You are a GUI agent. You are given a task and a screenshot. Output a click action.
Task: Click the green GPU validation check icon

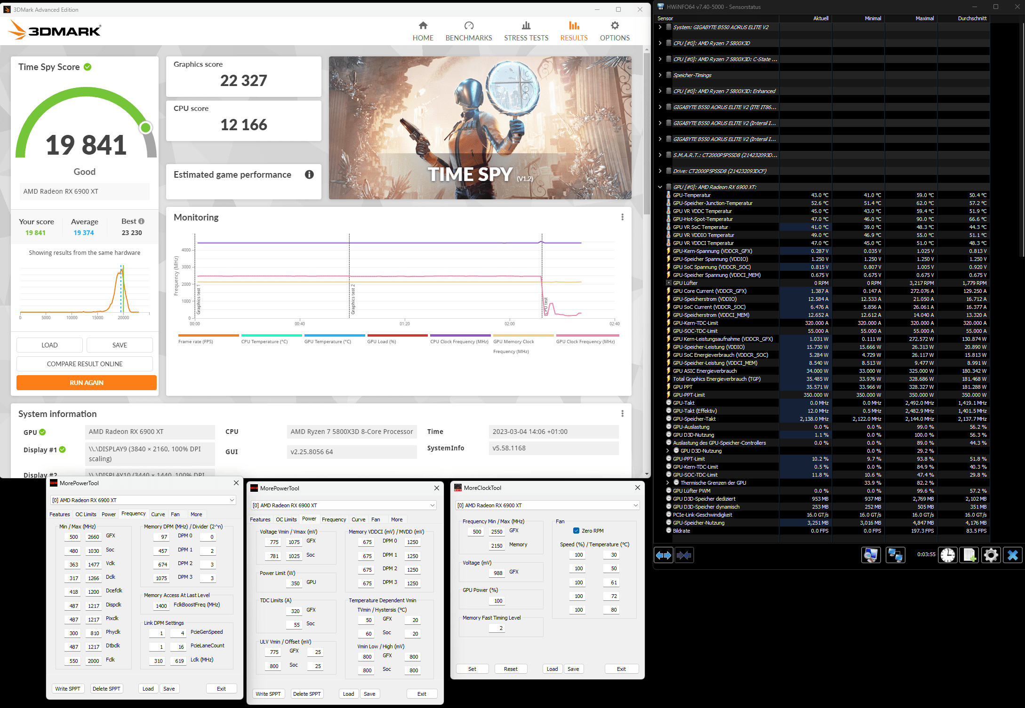pyautogui.click(x=42, y=432)
